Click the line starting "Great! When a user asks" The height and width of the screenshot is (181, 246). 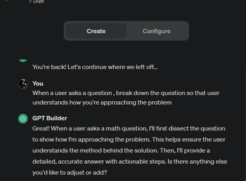coord(129,128)
